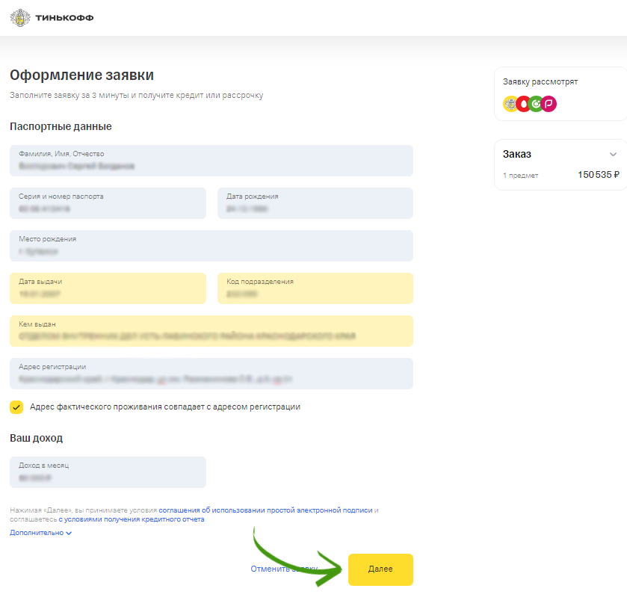Click the yellow Tinkoff bank icon
Screen dimensions: 627x612
[511, 105]
